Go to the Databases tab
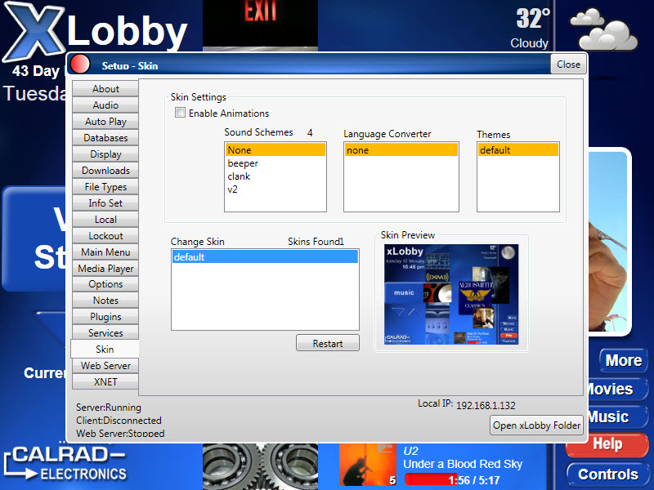The width and height of the screenshot is (654, 490). pos(105,137)
